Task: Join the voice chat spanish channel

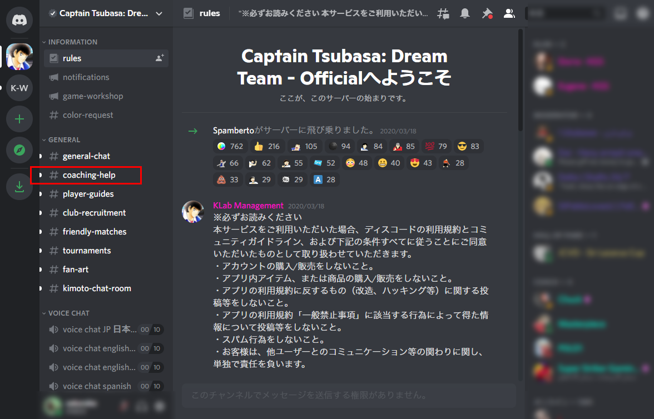Action: click(x=106, y=386)
